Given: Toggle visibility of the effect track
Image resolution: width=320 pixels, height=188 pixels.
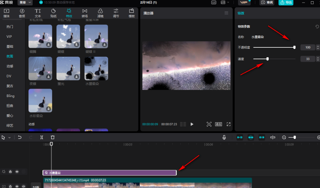Looking at the screenshot, I should pos(17,172).
